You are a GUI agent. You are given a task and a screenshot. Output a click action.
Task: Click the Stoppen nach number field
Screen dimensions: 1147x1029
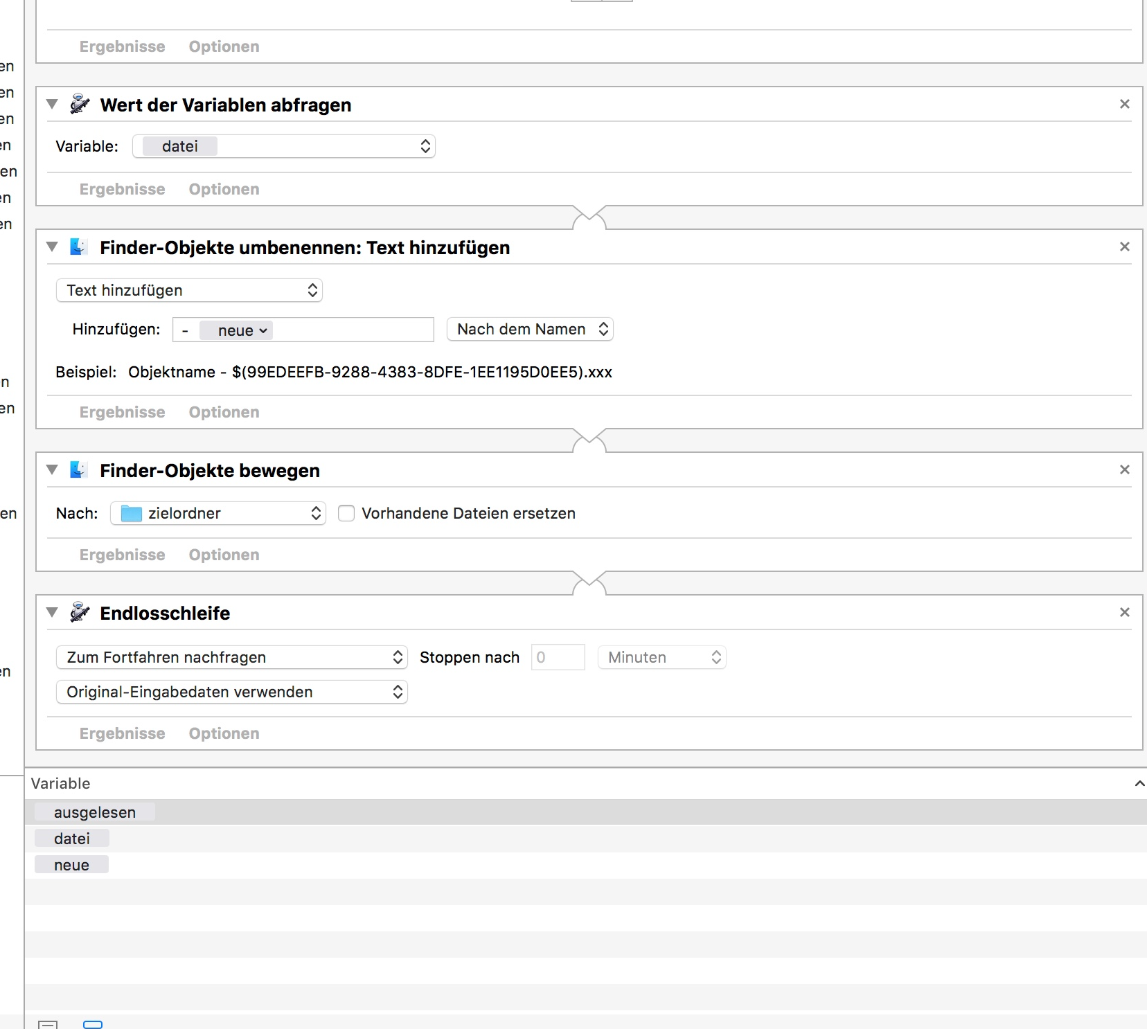558,657
